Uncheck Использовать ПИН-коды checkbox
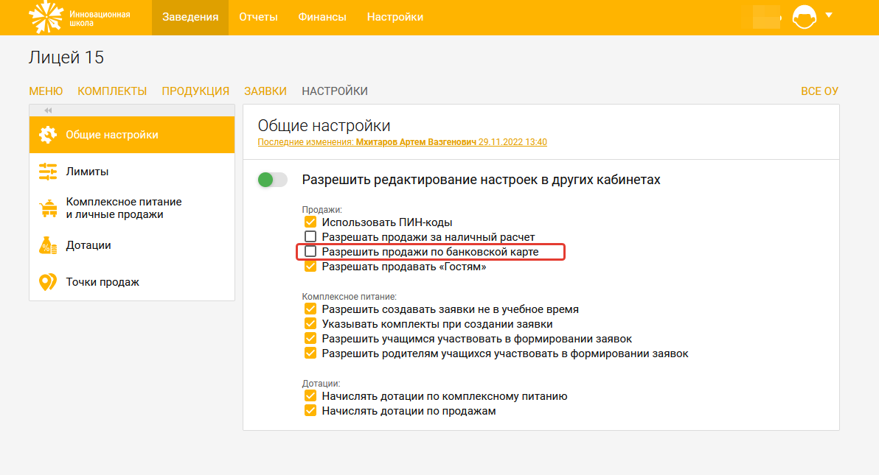Viewport: 879px width, 475px height. click(310, 222)
